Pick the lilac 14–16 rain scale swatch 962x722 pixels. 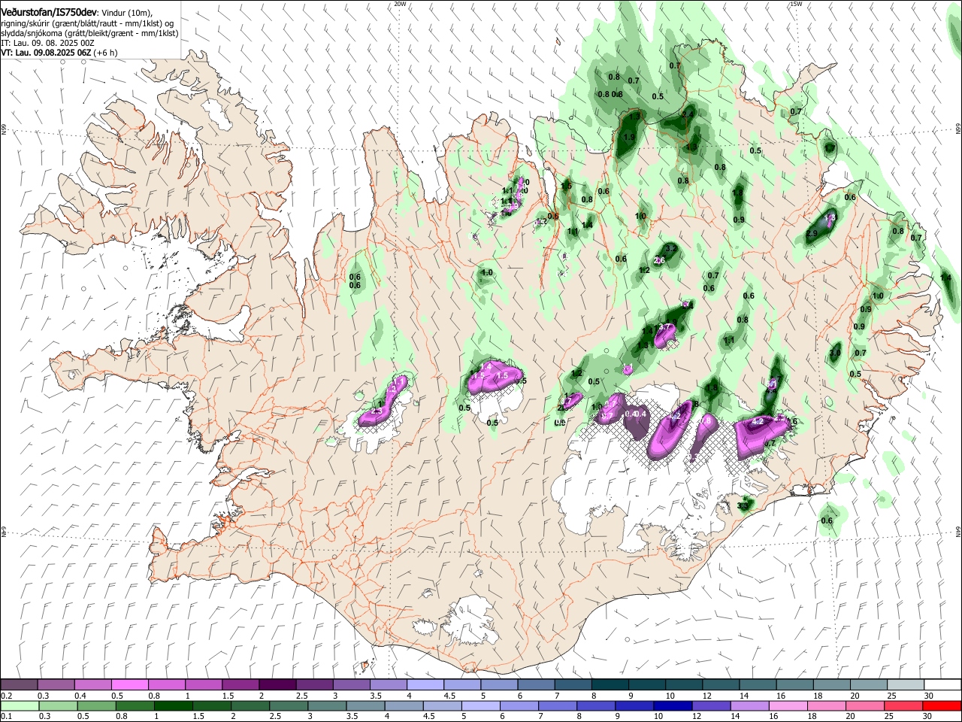[750, 706]
